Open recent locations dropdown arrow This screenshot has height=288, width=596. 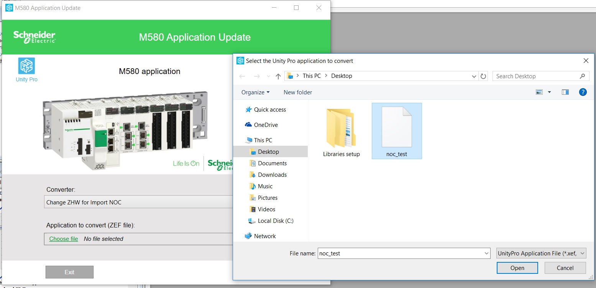268,76
